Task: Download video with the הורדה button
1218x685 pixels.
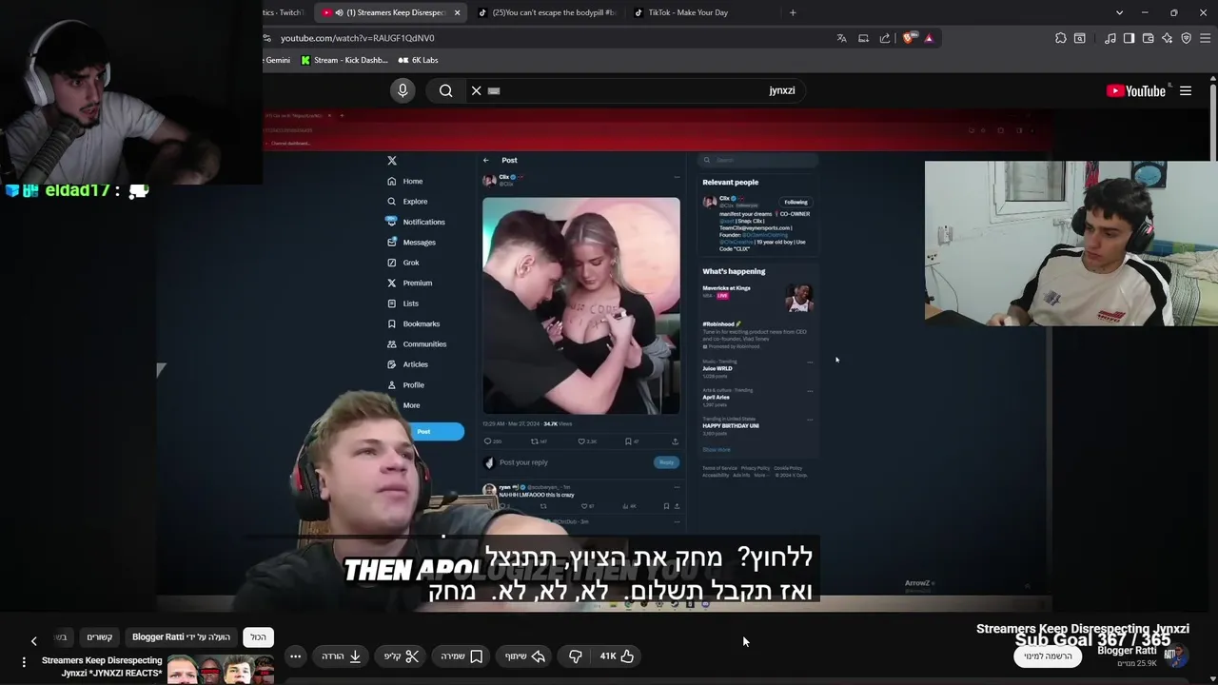Action: pyautogui.click(x=342, y=656)
